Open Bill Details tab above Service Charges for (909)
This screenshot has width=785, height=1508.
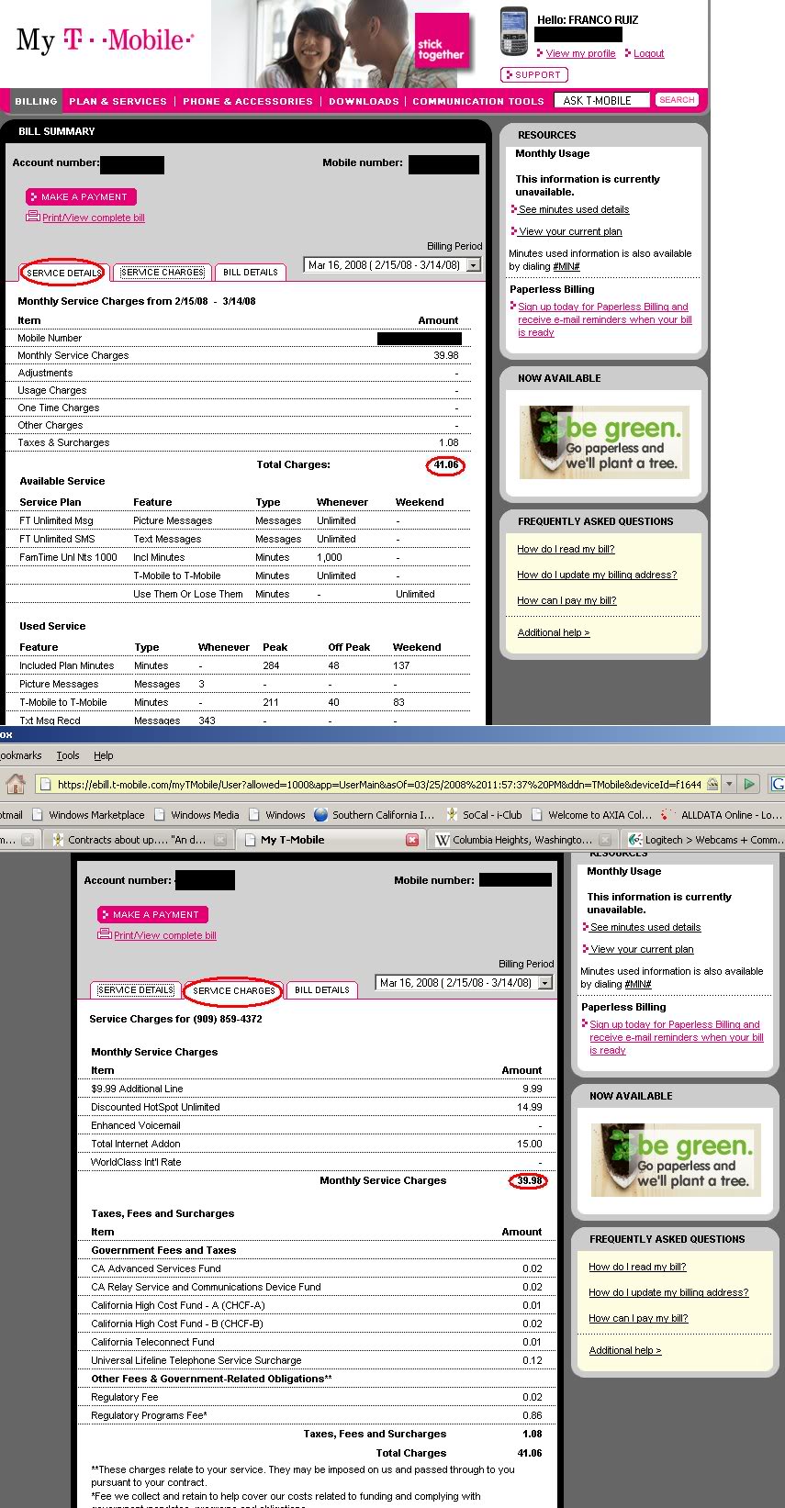pos(321,990)
